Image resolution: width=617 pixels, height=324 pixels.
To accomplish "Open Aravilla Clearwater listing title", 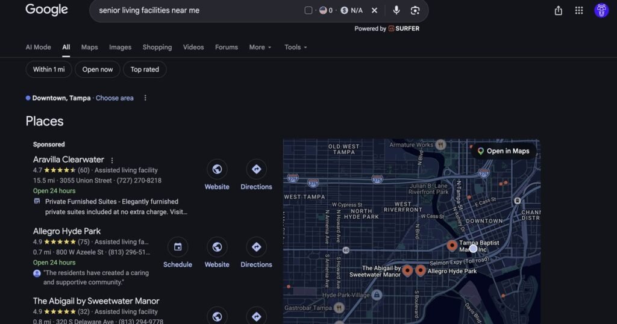I will point(69,160).
